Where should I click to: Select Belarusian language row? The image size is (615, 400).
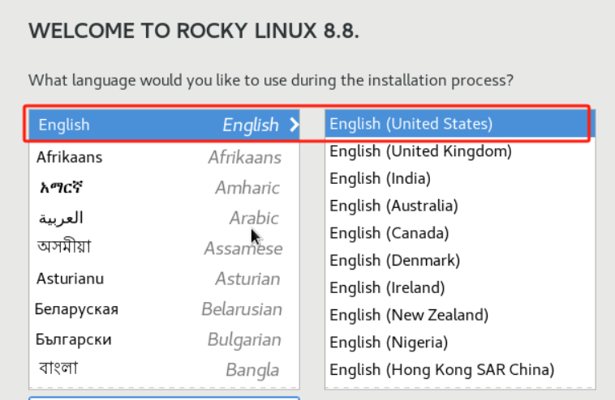pyautogui.click(x=164, y=309)
